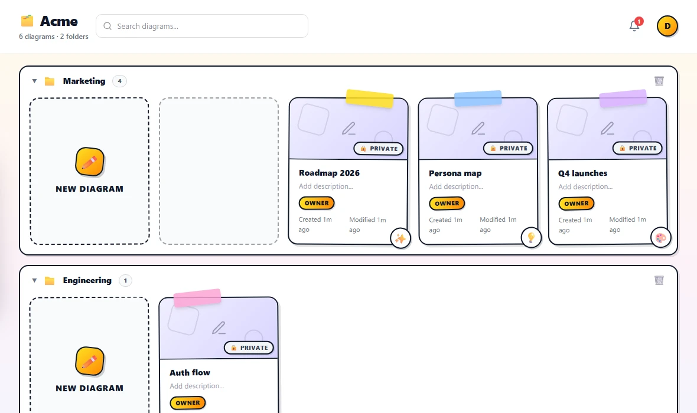Open the Auth flow diagram title
This screenshot has height=413, width=697.
point(190,373)
